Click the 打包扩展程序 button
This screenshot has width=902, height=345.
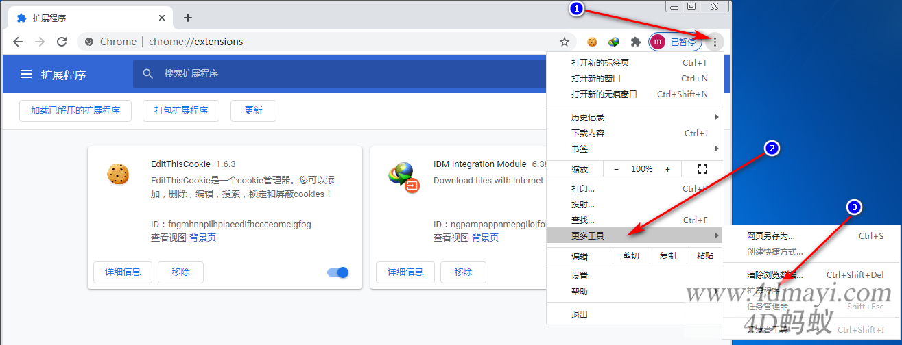pyautogui.click(x=181, y=110)
